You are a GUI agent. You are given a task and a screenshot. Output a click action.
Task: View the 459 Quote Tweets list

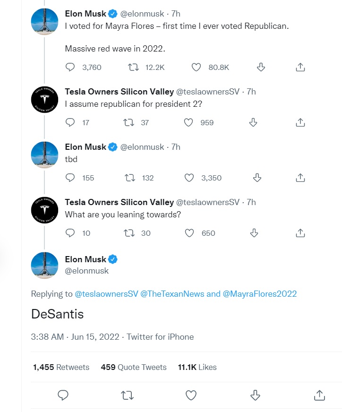pos(134,367)
